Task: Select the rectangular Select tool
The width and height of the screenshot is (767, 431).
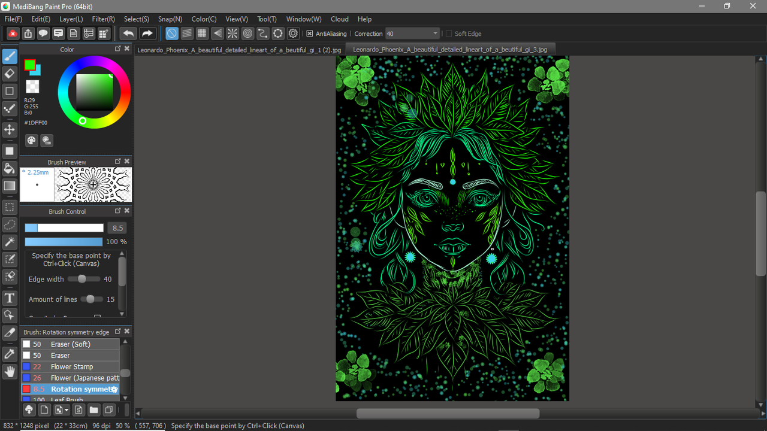Action: pyautogui.click(x=10, y=207)
